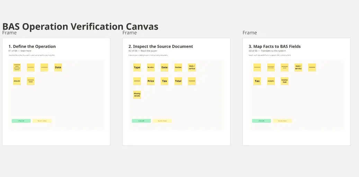Click the yellow tag in Map Facts frame

(282, 121)
